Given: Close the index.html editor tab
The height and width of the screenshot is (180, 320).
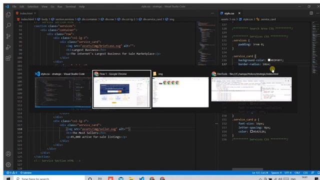Looking at the screenshot, I should pyautogui.click(x=35, y=13).
